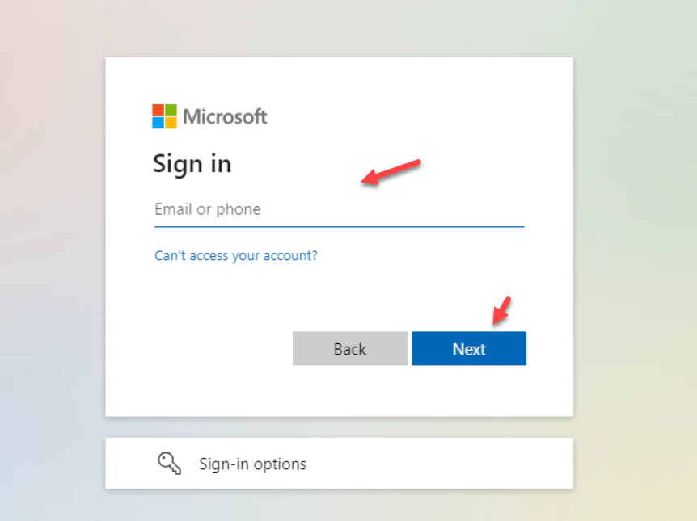Click the Sign in heading

(x=192, y=164)
